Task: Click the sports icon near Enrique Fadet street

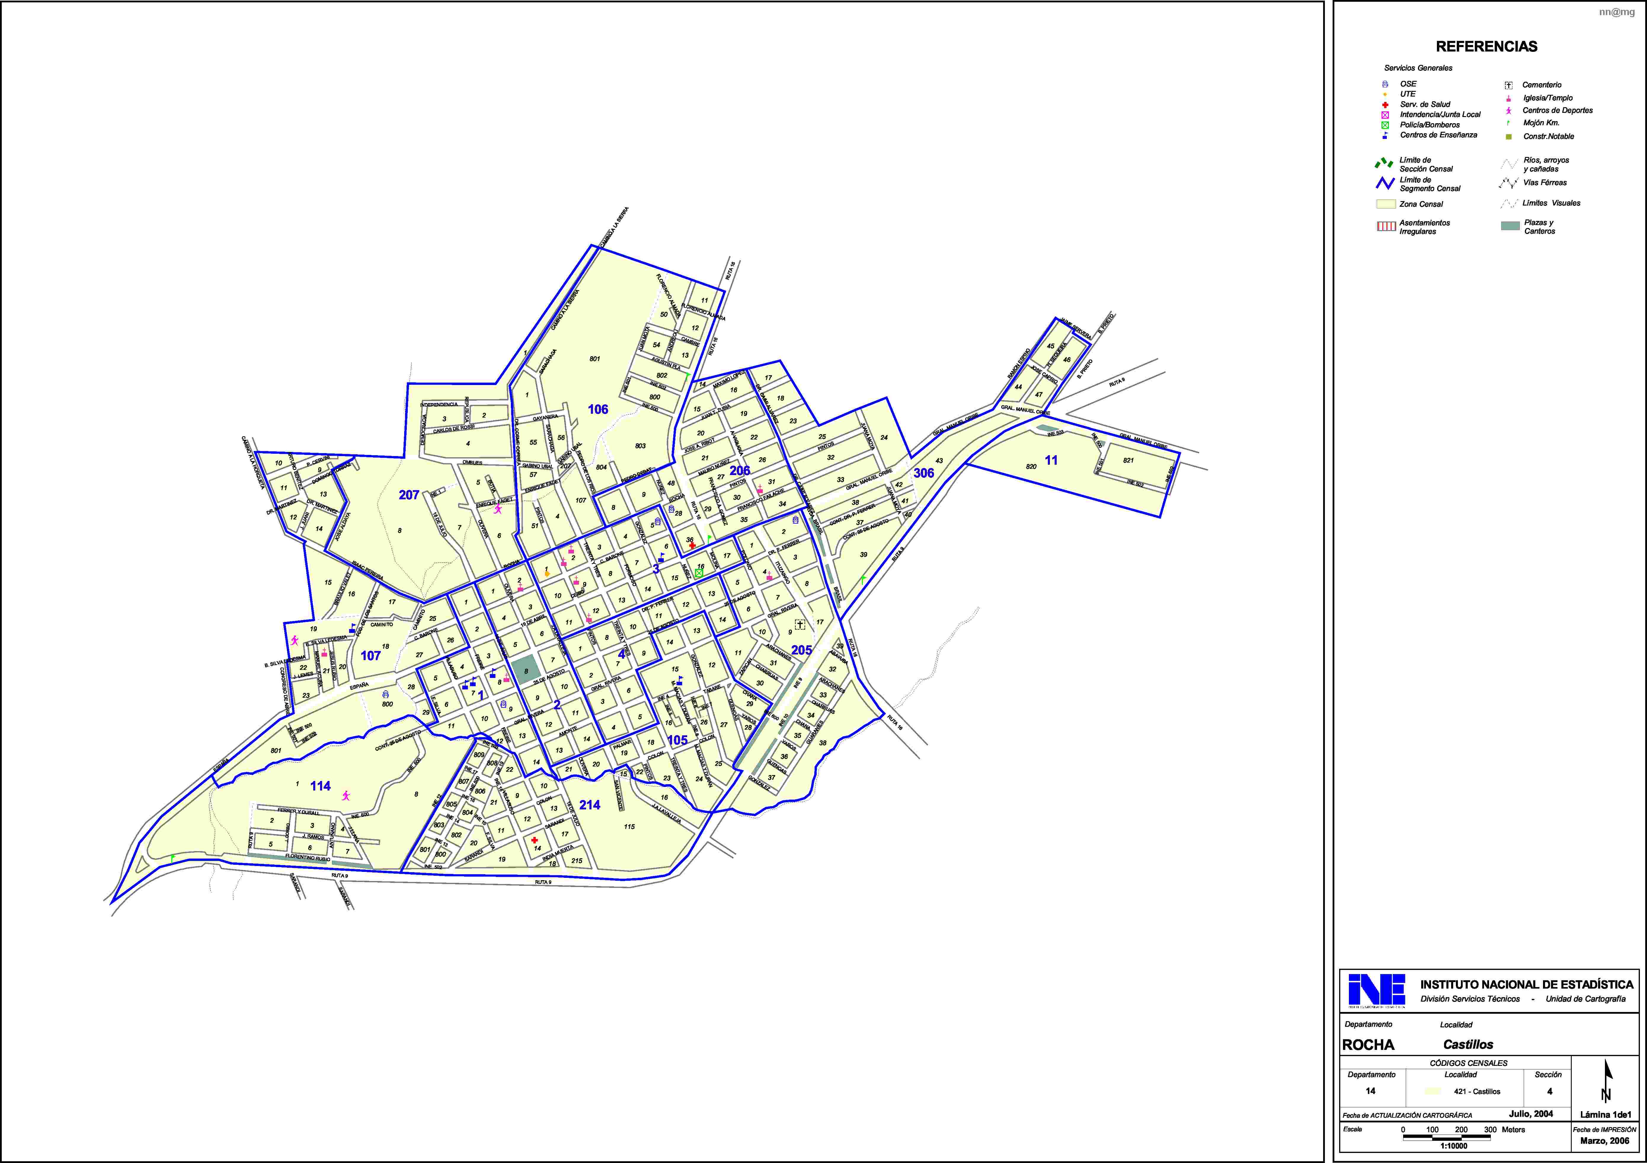Action: 497,509
